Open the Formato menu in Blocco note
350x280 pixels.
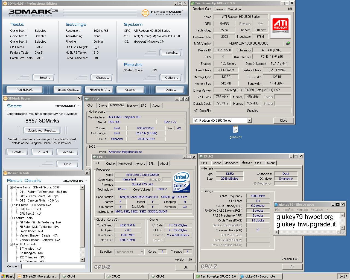[302, 210]
